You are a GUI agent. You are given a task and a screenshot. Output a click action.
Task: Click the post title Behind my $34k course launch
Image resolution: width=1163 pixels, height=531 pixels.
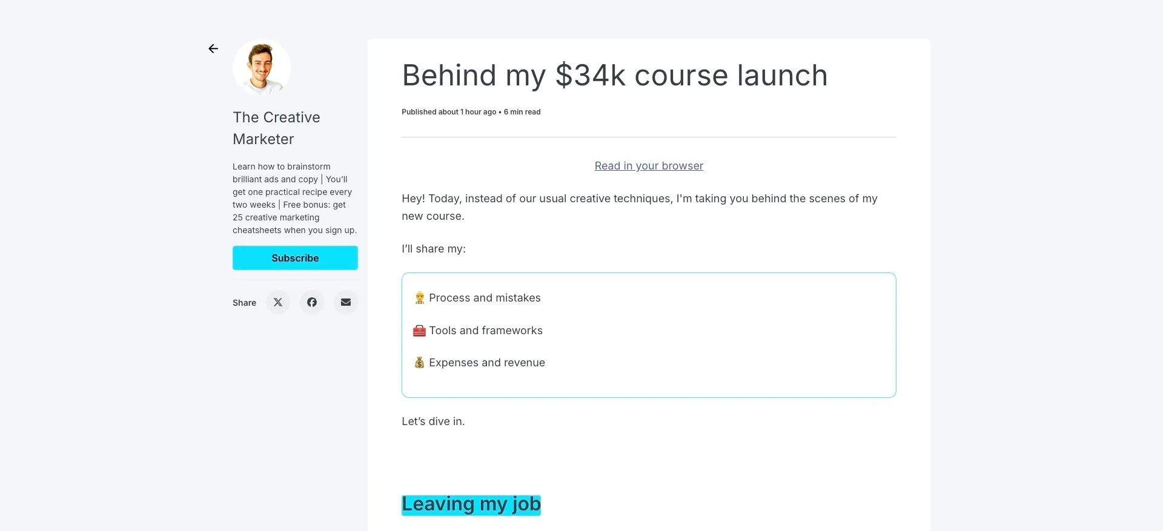click(x=615, y=75)
